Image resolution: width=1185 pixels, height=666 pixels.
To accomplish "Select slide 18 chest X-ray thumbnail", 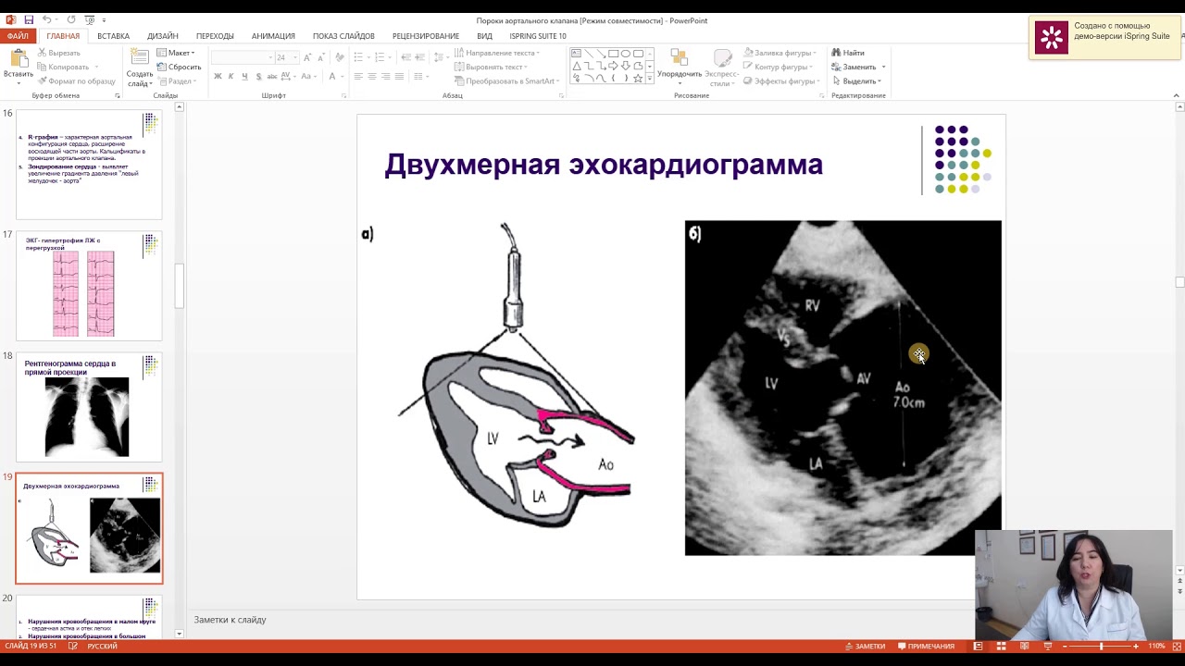I will pos(89,407).
